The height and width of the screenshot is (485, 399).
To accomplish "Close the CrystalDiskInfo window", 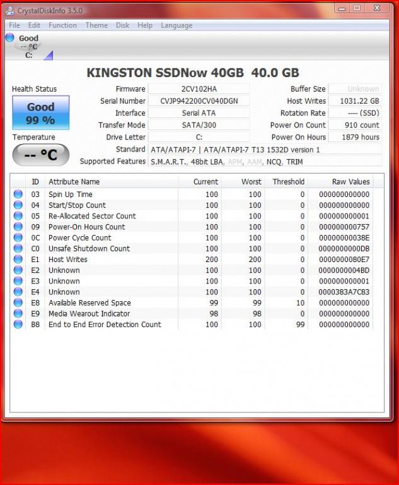I will point(377,8).
